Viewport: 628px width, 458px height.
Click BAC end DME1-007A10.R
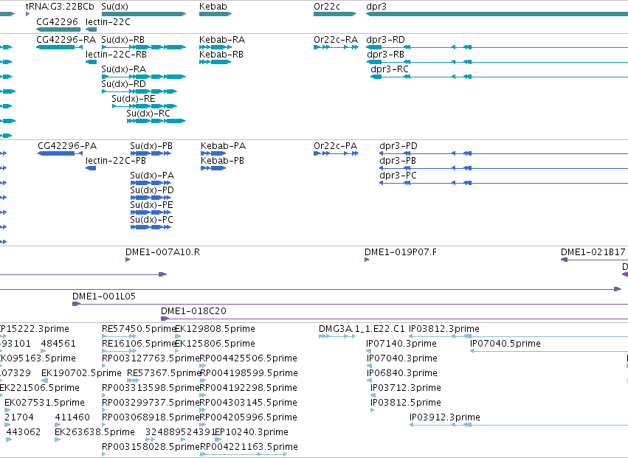[x=162, y=251]
